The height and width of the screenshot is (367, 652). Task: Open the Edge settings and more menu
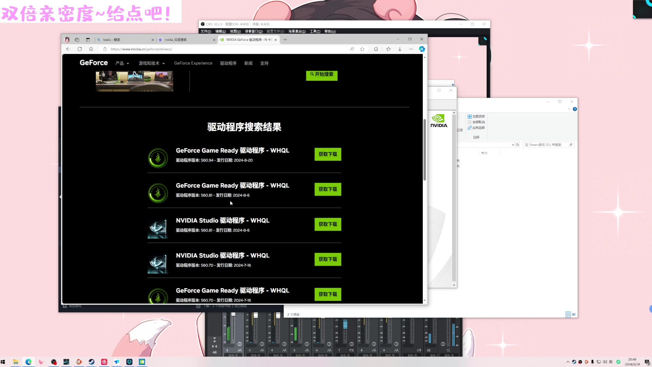[x=411, y=49]
